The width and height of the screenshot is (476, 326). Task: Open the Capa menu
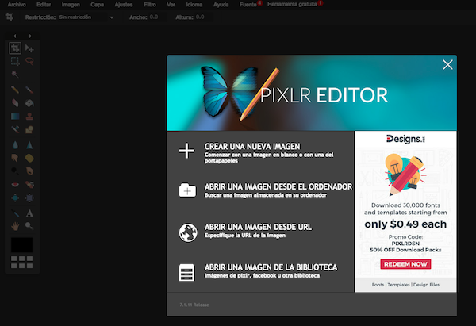[x=97, y=5]
